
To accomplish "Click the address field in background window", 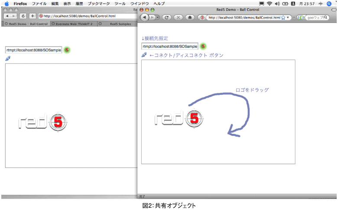I will (88, 16).
